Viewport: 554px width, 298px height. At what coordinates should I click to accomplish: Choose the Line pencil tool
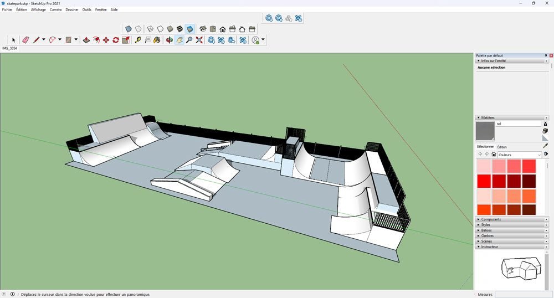coord(36,40)
